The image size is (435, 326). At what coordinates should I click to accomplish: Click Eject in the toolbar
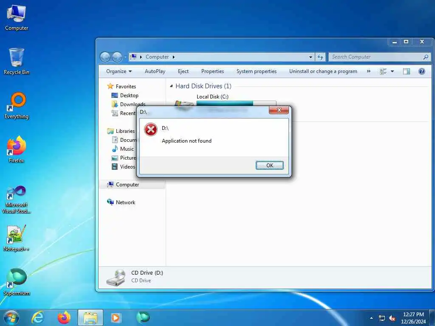click(183, 71)
